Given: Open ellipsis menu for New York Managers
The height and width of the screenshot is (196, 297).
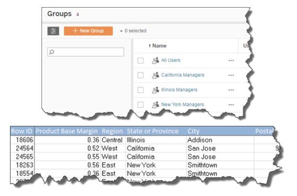Looking at the screenshot, I should click(231, 104).
